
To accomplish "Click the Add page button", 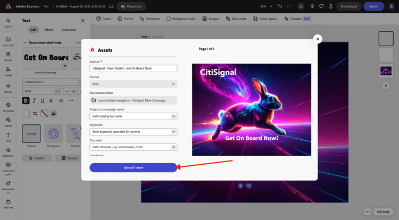I will (x=383, y=211).
